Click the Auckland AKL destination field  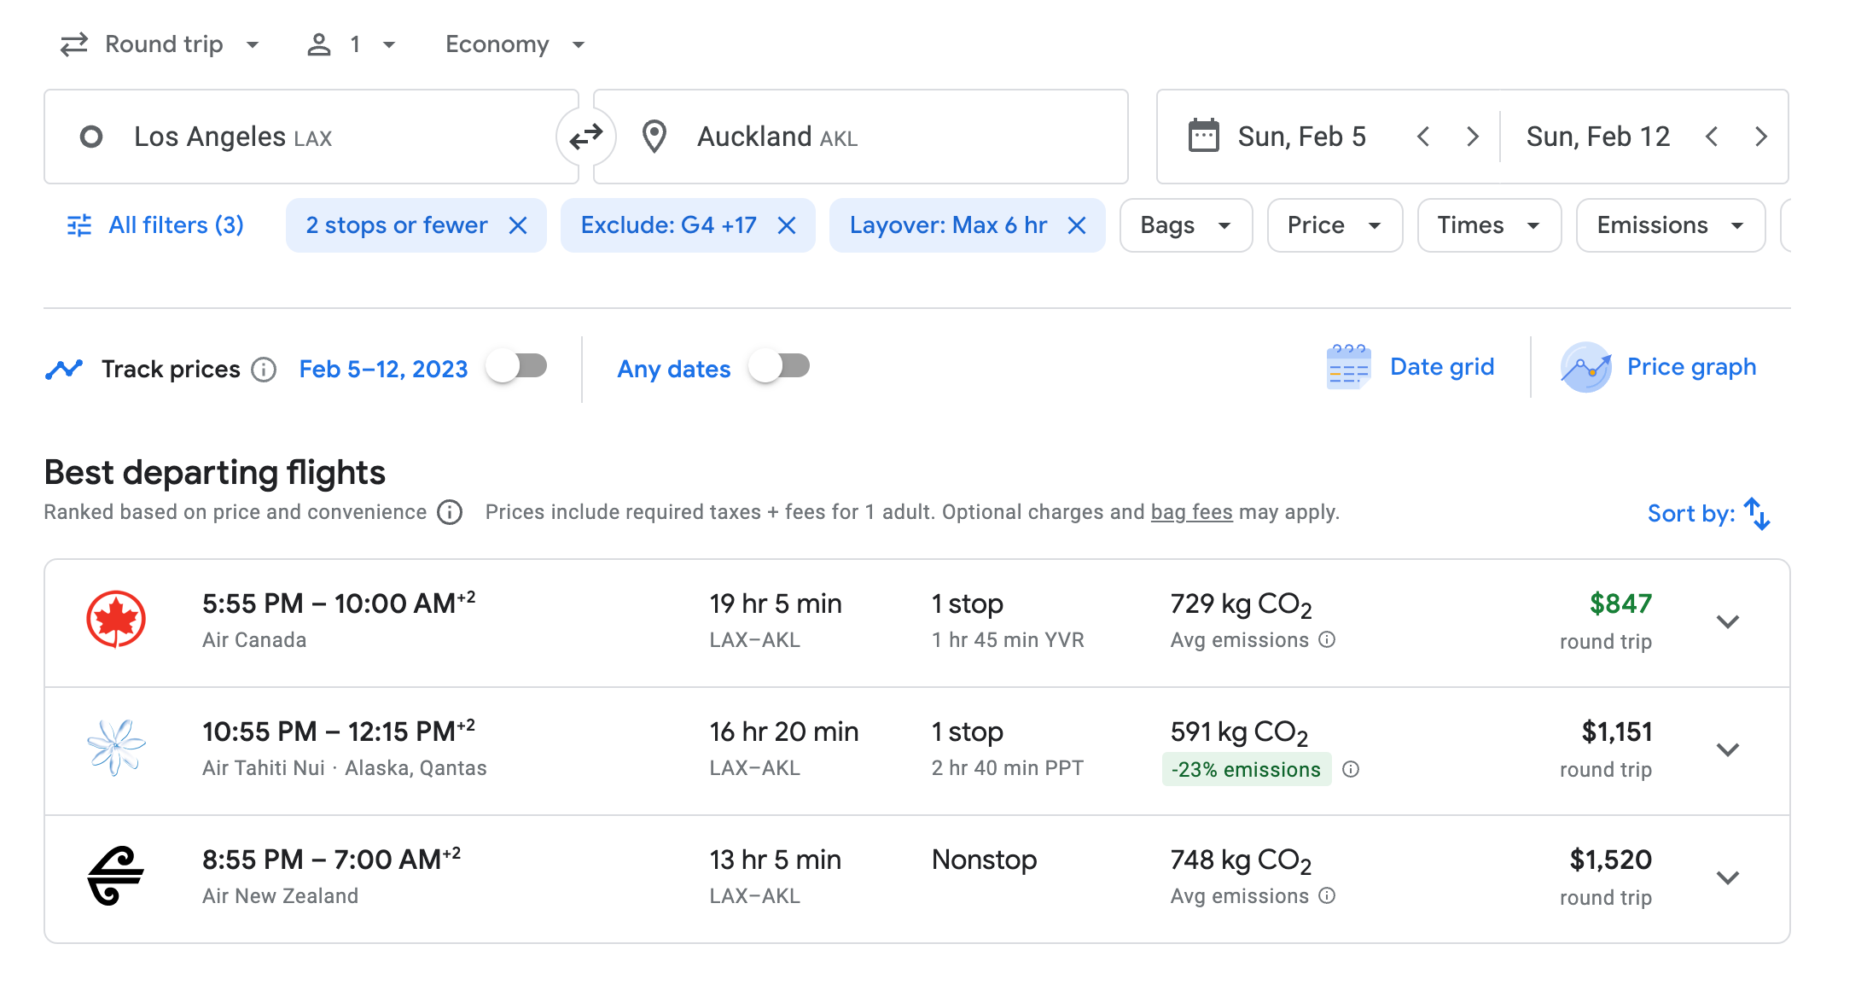click(861, 137)
